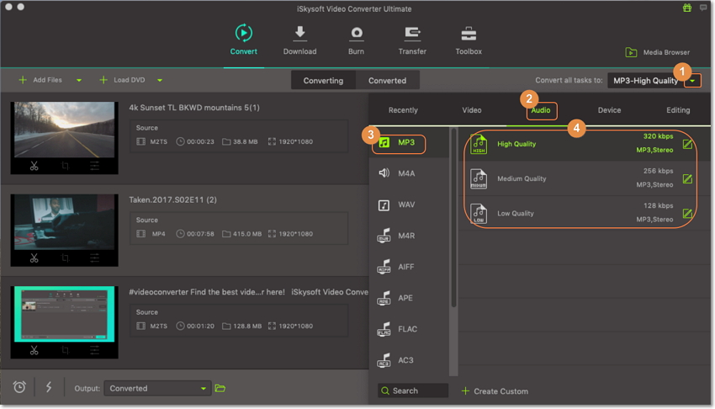
Task: Open the Convert all tasks format dropdown
Action: [692, 81]
